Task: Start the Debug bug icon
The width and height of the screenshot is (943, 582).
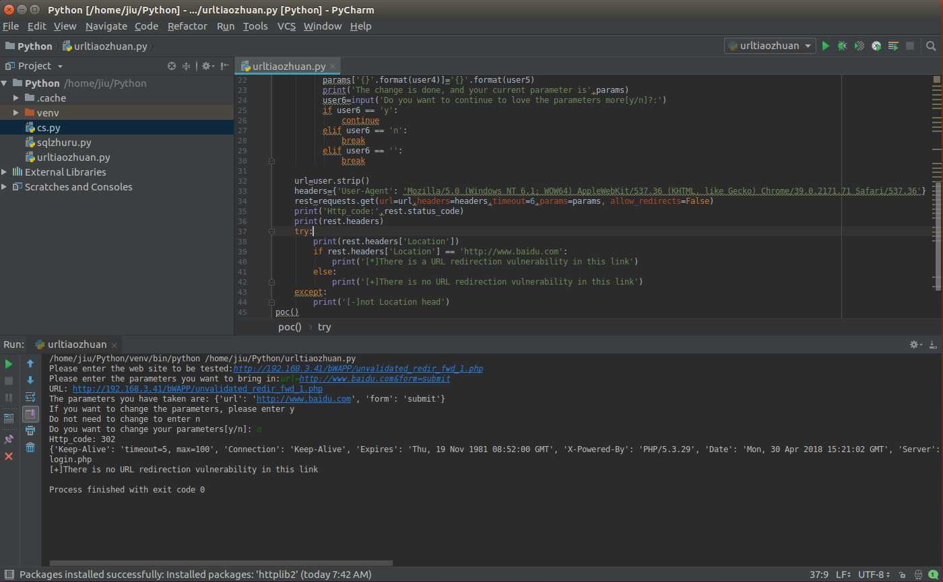Action: [843, 46]
